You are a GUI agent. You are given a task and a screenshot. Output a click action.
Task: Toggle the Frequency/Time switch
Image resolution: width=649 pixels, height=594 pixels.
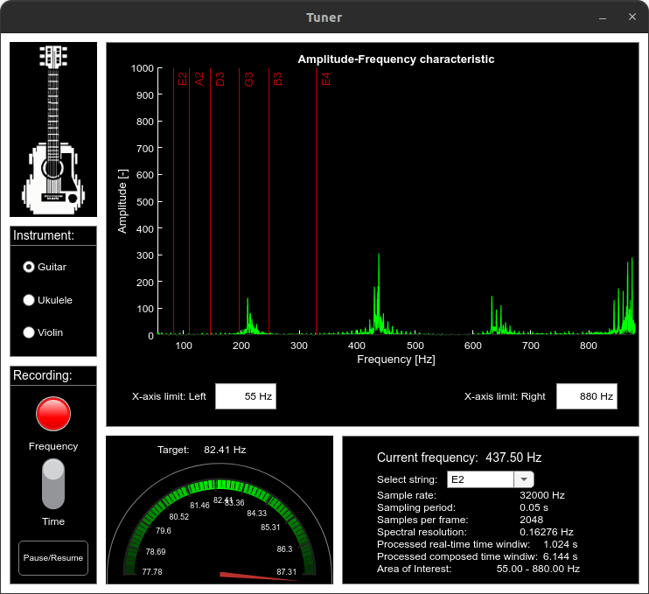53,484
